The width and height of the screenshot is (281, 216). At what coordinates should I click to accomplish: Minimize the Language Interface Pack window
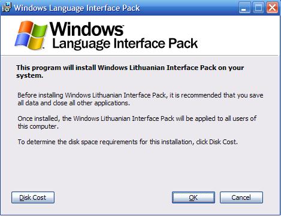(x=244, y=8)
